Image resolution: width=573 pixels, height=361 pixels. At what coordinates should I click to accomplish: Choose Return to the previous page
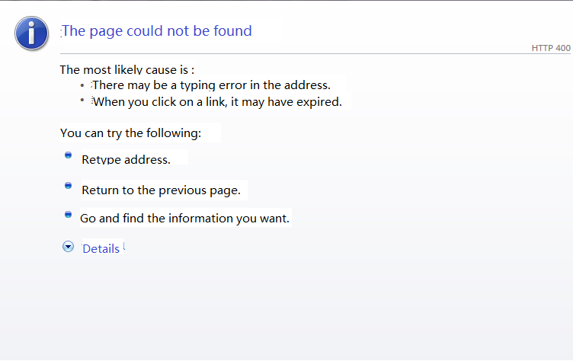(161, 190)
